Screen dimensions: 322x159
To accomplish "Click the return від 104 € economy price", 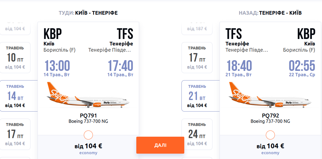I will tap(270, 146).
